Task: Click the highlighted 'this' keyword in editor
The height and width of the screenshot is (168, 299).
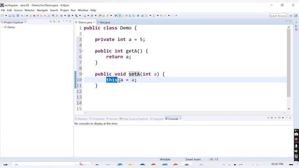Action: tap(112, 80)
